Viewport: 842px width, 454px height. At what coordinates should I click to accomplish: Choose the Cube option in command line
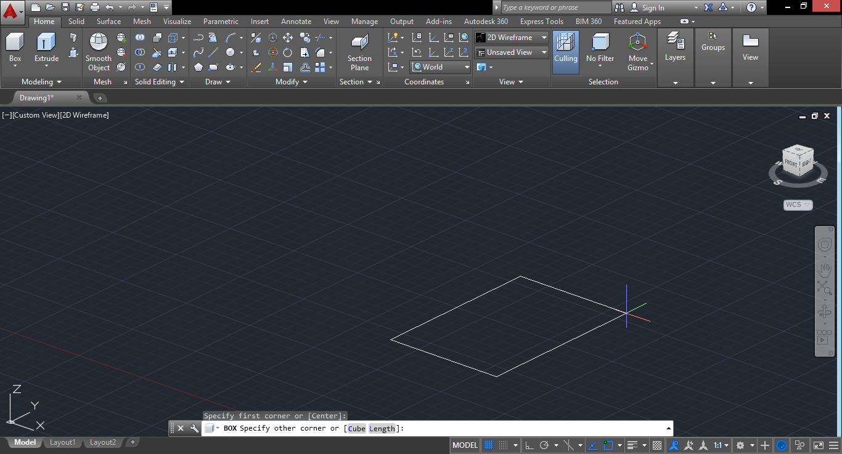pyautogui.click(x=356, y=429)
